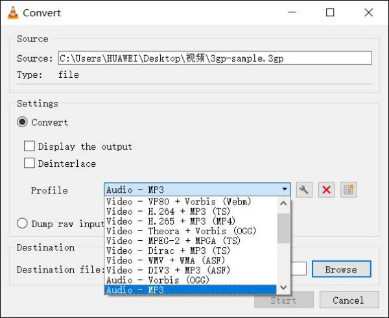Click profile list scroll up arrow

[x=283, y=203]
